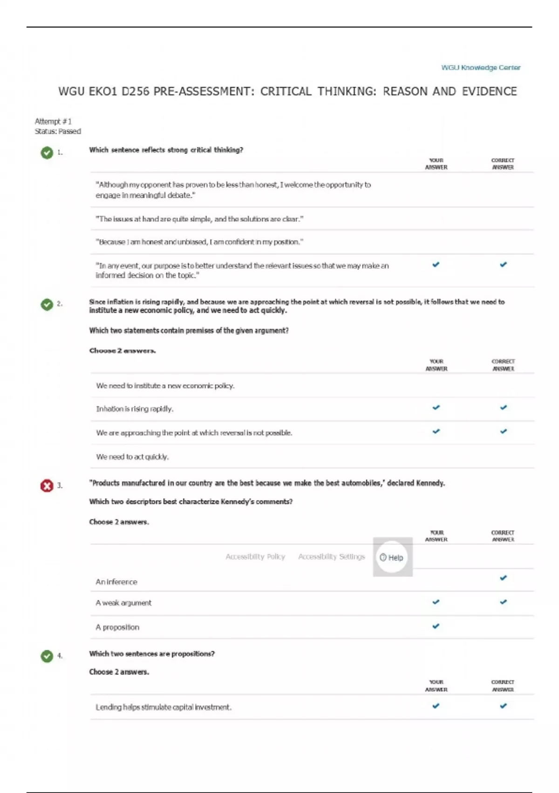Select answer 'The issues at hand are quite simple'
The height and width of the screenshot is (793, 559).
(x=199, y=219)
